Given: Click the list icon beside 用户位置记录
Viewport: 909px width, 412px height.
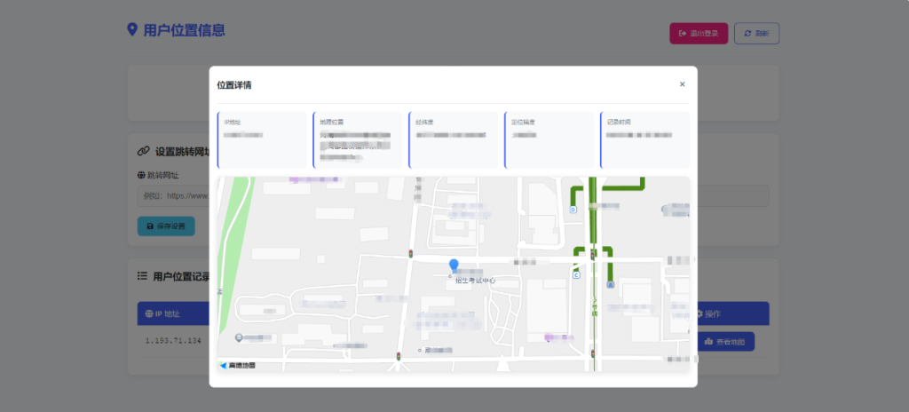Looking at the screenshot, I should pyautogui.click(x=142, y=276).
